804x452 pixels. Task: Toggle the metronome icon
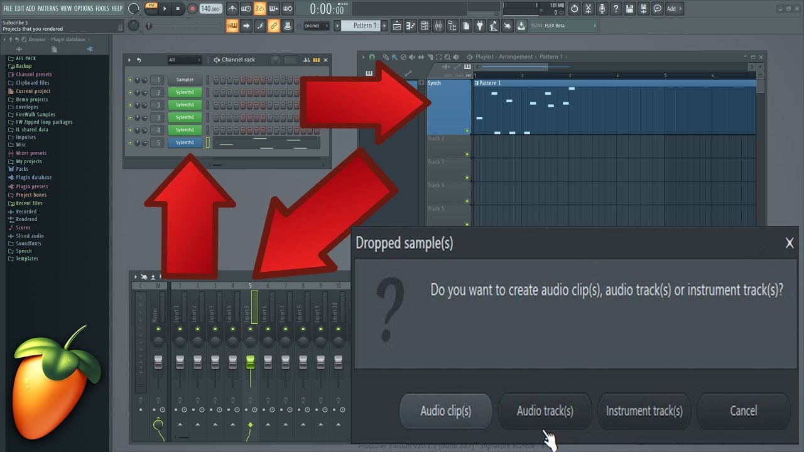(232, 9)
